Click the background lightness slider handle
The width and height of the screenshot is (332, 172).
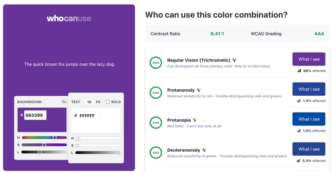40,152
